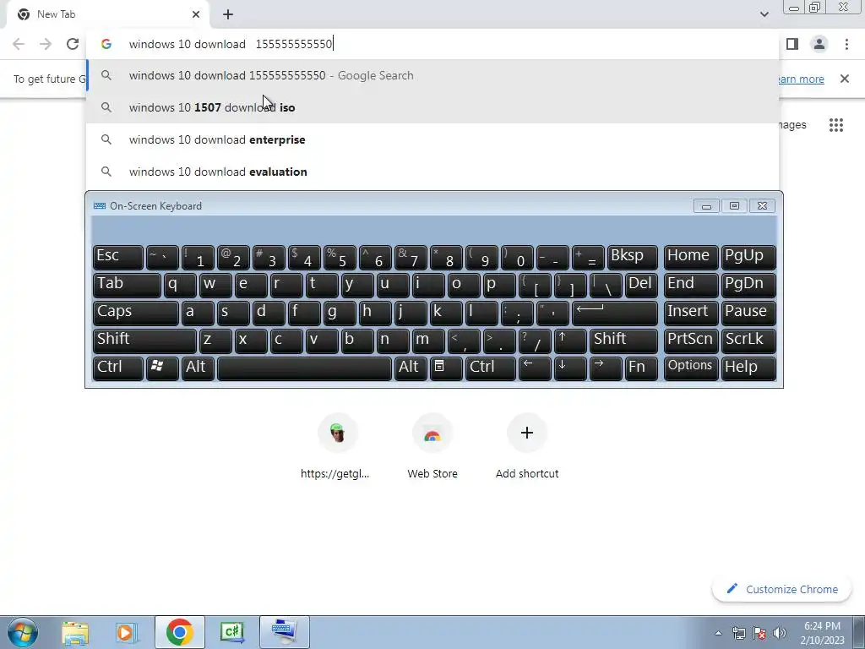Select suggestion windows 10 1507 download iso
This screenshot has width=865, height=649.
pos(432,107)
